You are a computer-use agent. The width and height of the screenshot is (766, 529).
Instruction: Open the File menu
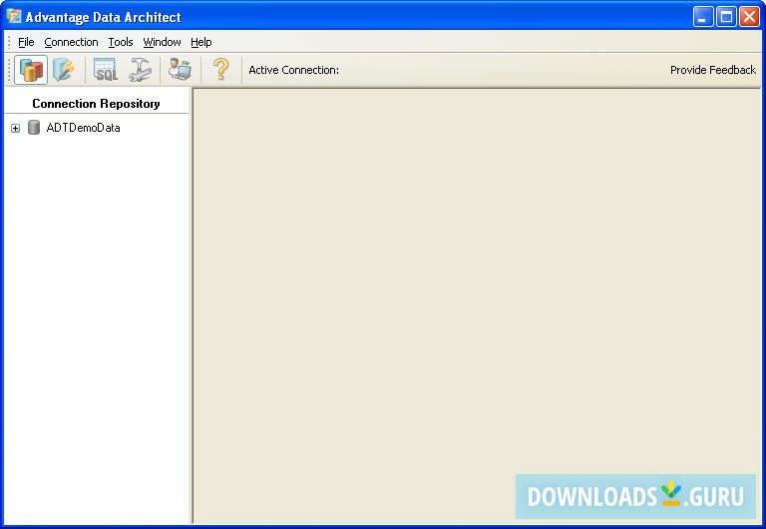[x=26, y=42]
